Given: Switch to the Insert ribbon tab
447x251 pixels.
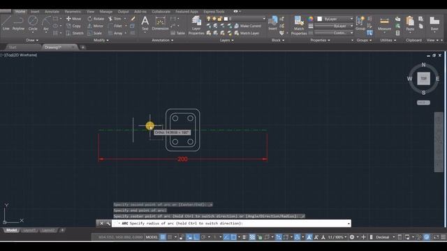Looking at the screenshot, I should coord(35,12).
